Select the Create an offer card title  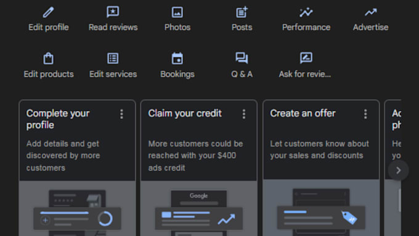tap(303, 113)
